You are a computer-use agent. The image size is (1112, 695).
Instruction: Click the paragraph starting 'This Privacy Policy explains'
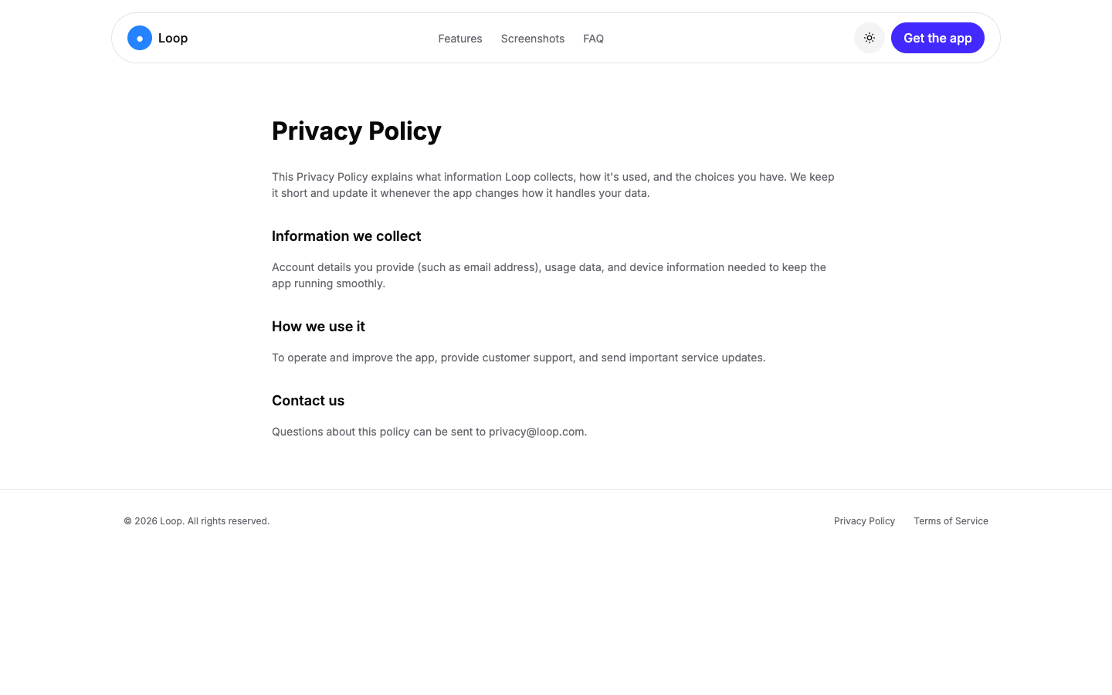tap(553, 185)
